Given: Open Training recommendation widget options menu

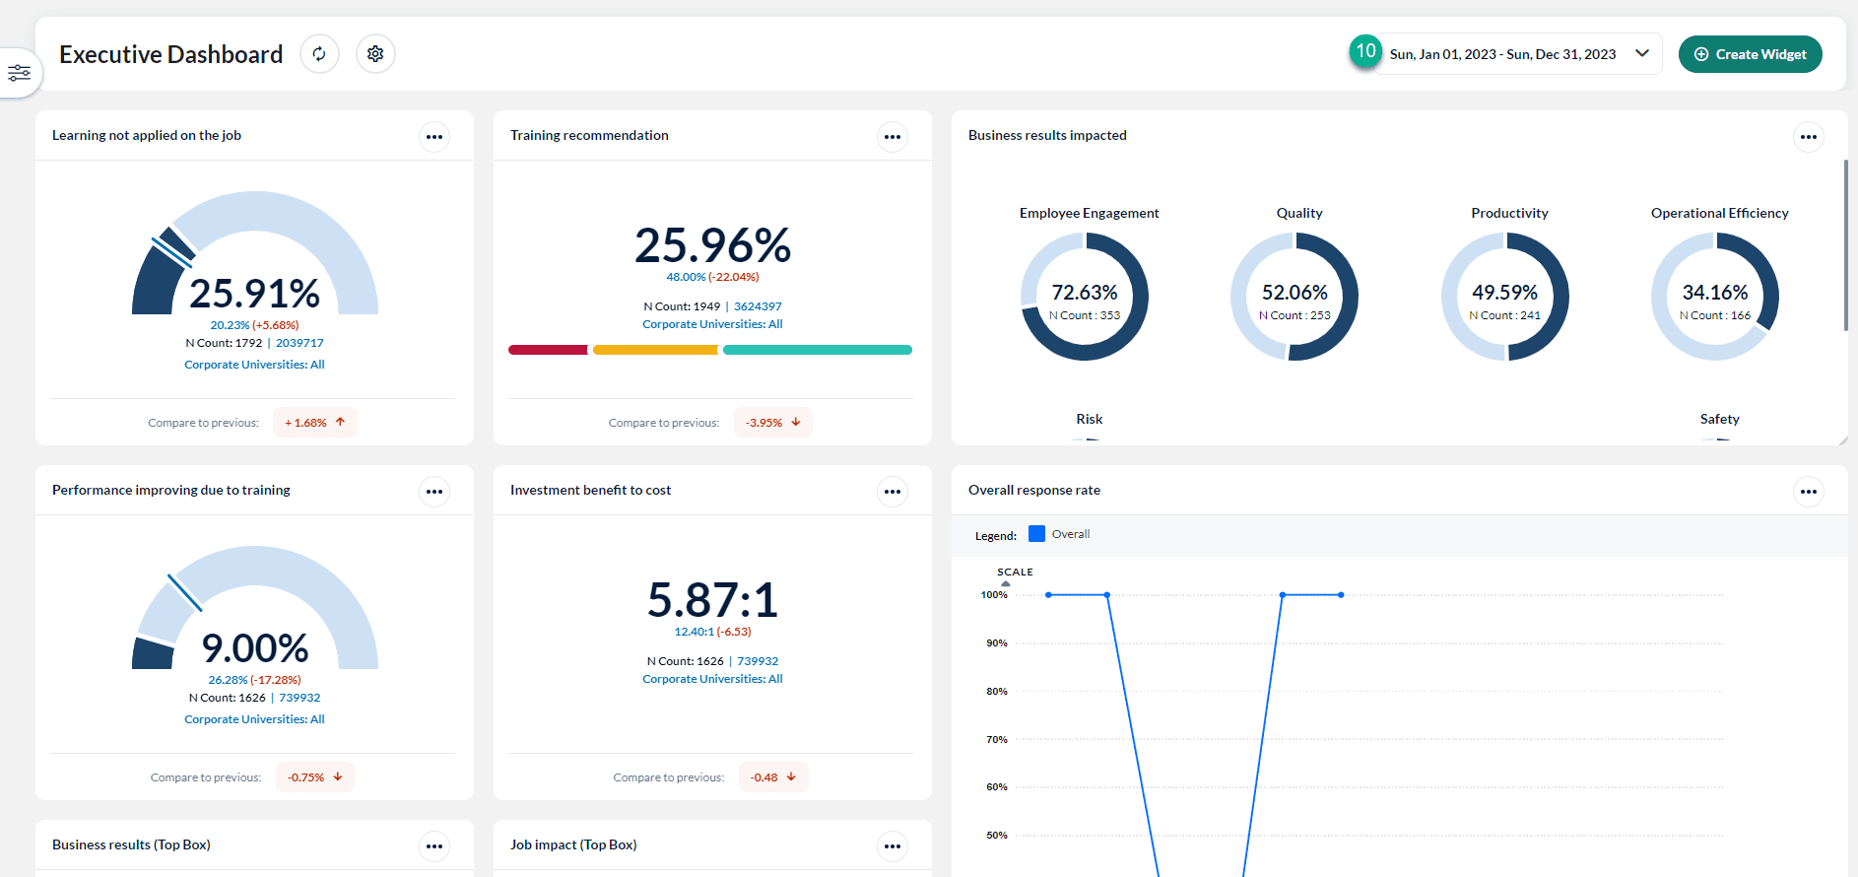Looking at the screenshot, I should [893, 137].
